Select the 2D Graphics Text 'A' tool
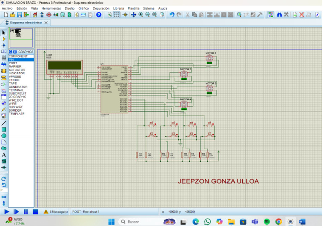 click(4, 155)
